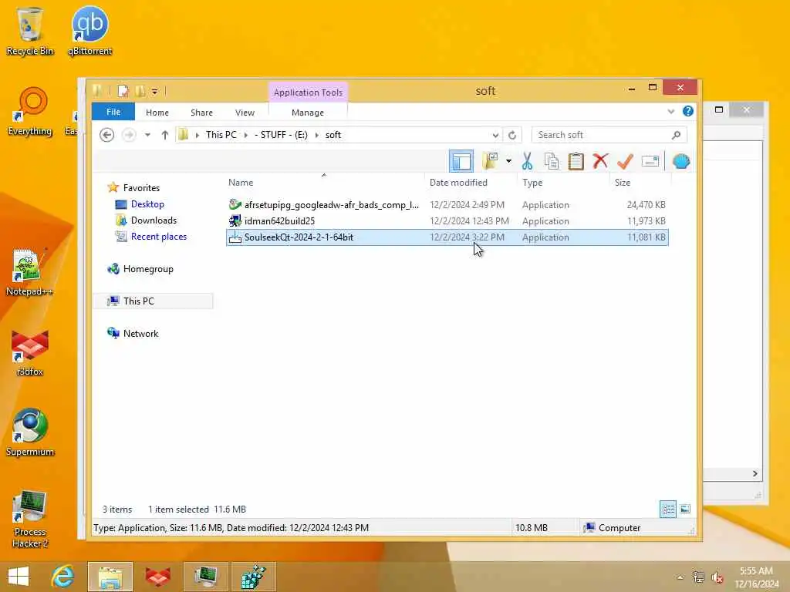The width and height of the screenshot is (790, 592).
Task: Click the muted volume tray icon
Action: pyautogui.click(x=717, y=577)
